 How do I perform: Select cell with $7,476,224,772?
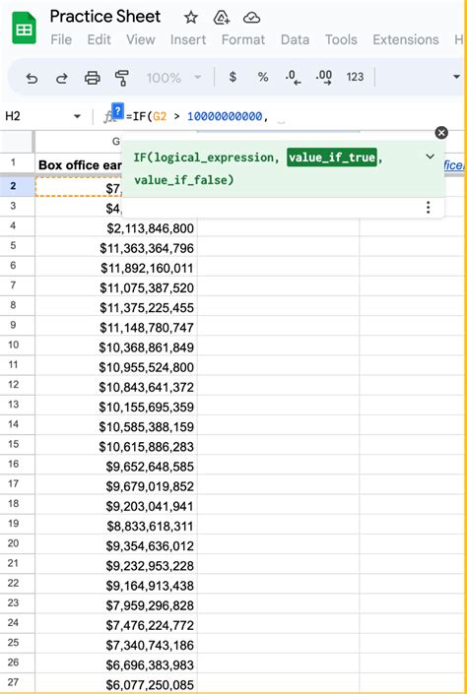point(116,624)
